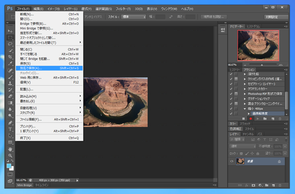Select the Clone Stamp tool

pyautogui.click(x=10, y=84)
